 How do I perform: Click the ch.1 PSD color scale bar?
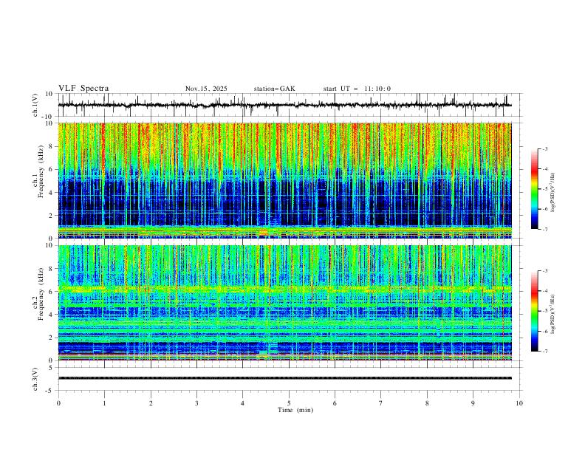click(x=534, y=189)
